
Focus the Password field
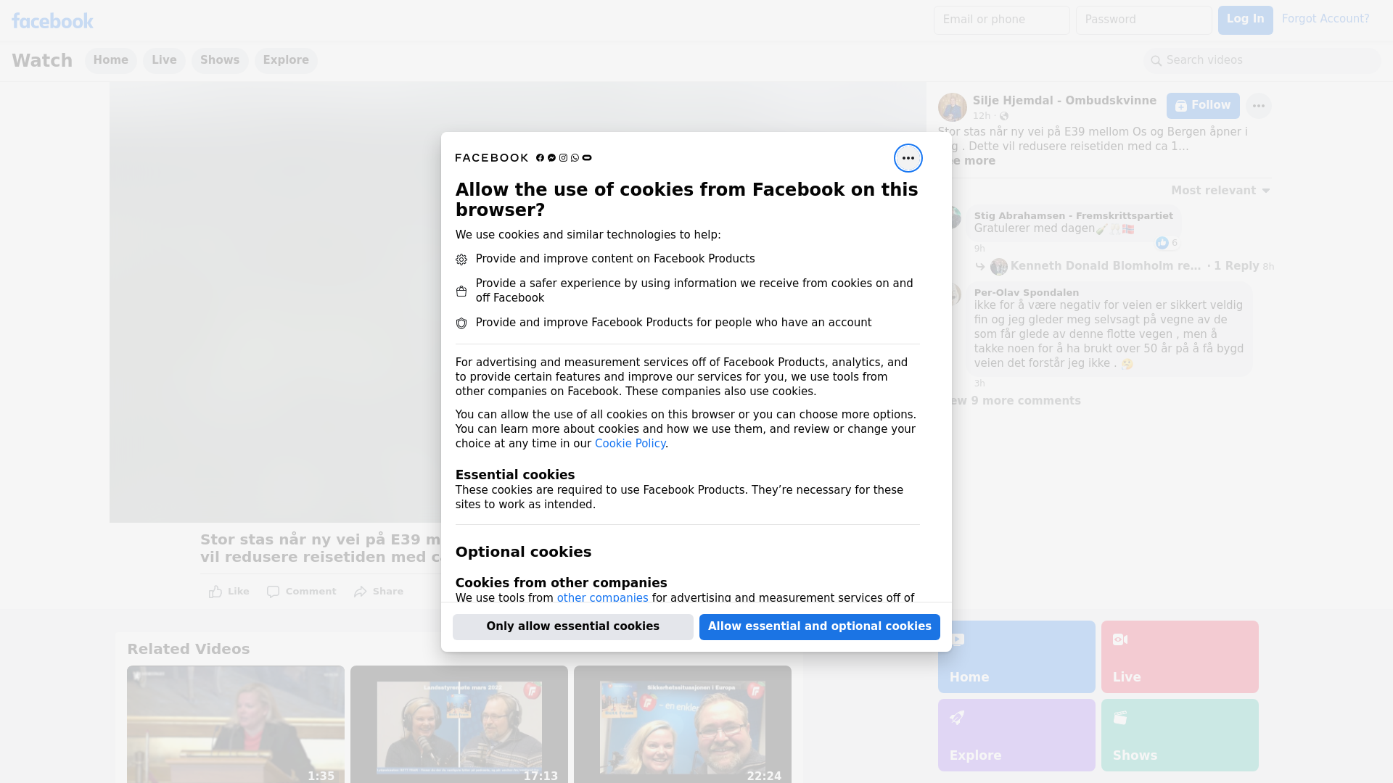tap(1143, 20)
